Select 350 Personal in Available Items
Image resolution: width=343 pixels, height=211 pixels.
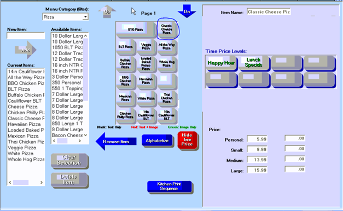click(x=67, y=83)
